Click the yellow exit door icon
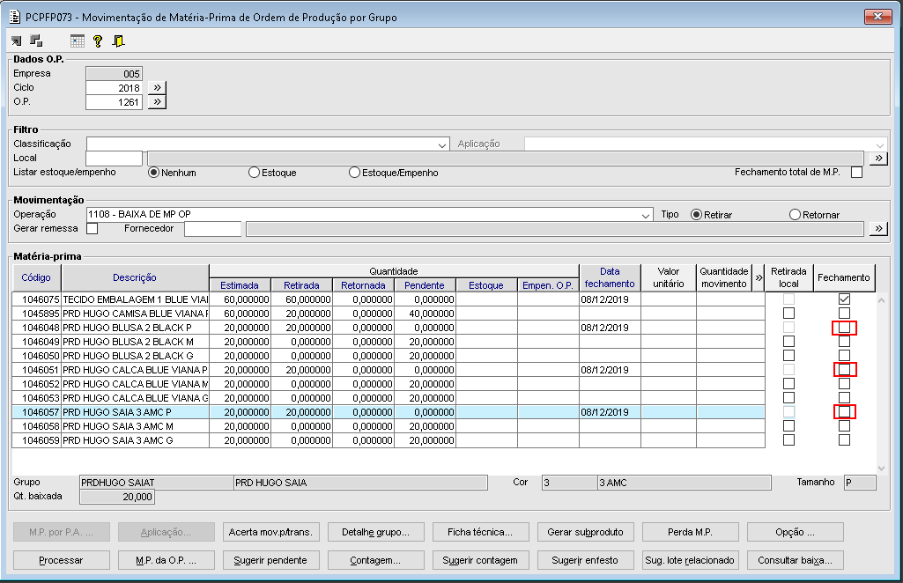Screen dimensions: 903x583 [x=118, y=41]
